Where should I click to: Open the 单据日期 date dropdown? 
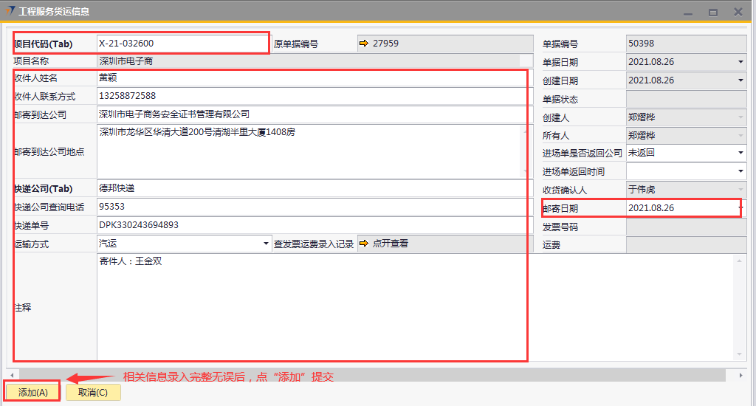(740, 62)
